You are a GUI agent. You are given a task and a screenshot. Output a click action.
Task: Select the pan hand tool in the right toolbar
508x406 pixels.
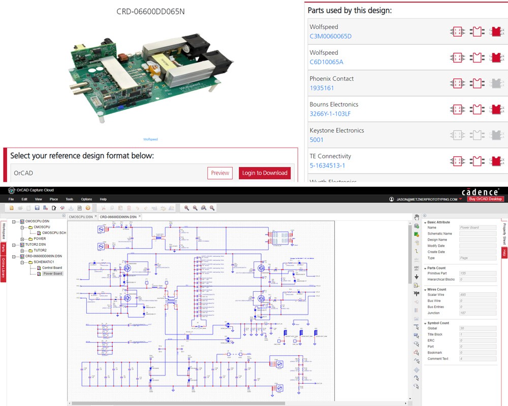coord(416,218)
